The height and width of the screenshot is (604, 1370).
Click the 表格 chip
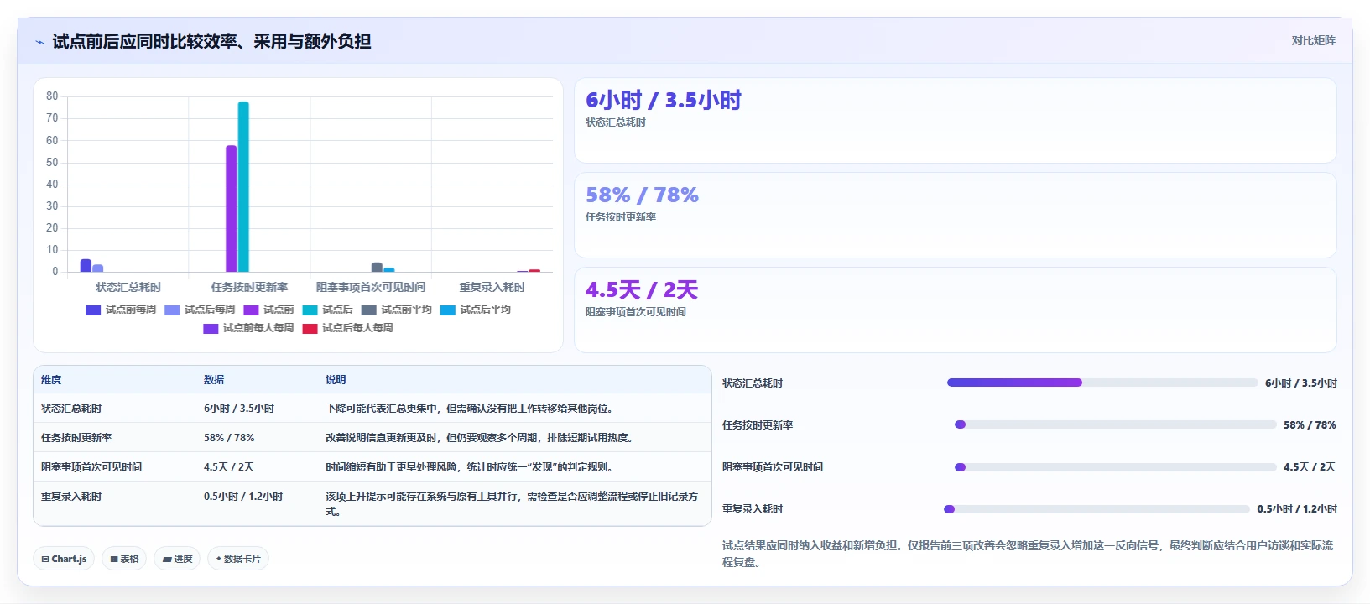[124, 559]
